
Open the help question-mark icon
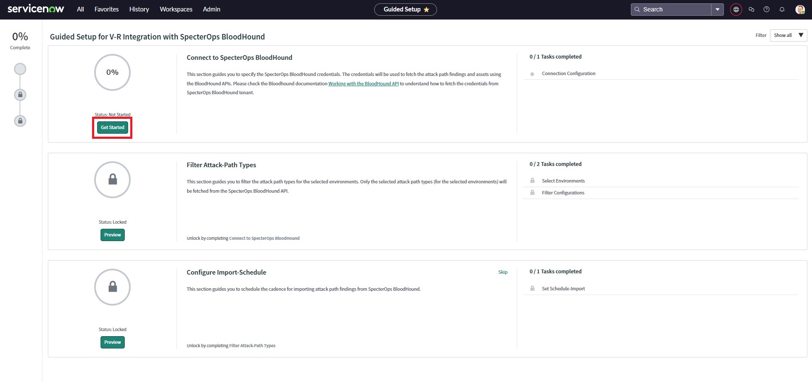767,9
